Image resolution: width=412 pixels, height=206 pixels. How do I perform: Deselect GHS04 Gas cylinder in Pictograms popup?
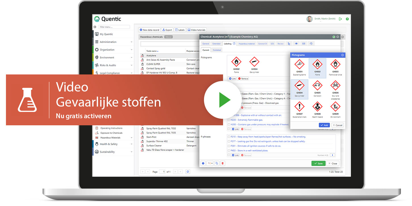299,89
